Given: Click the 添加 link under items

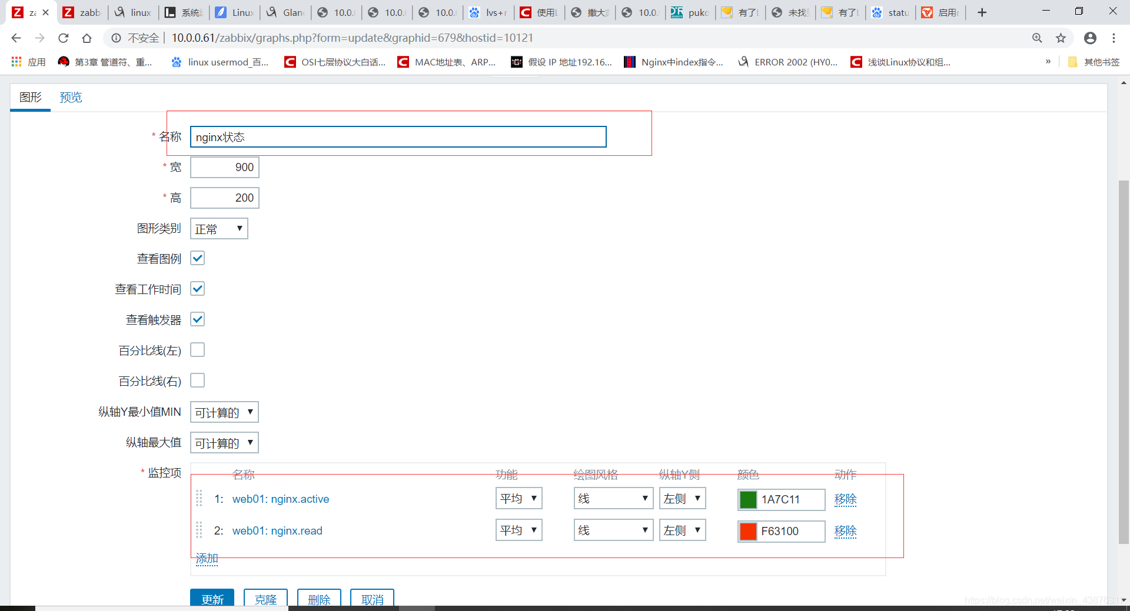Looking at the screenshot, I should (207, 558).
